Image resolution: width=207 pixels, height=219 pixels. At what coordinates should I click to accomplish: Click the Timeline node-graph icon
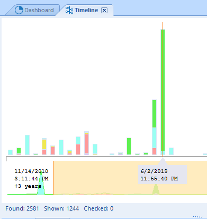[x=69, y=10]
